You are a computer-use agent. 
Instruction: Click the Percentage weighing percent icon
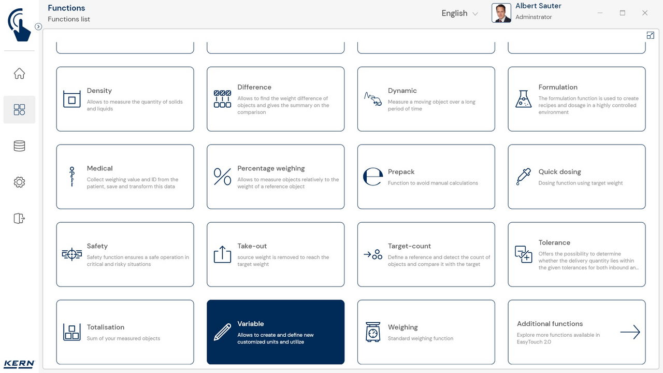point(222,177)
